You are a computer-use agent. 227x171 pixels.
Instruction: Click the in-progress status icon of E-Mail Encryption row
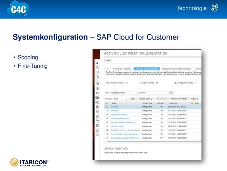(107, 130)
